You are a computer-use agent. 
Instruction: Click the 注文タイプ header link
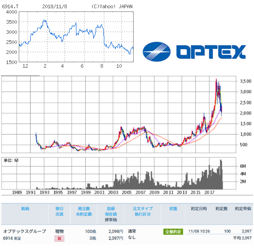tap(143, 209)
